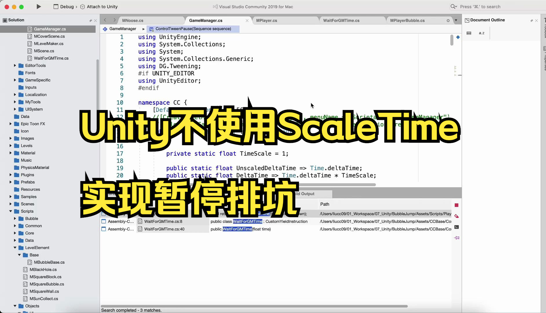Close the Document Outline panel
The width and height of the screenshot is (546, 313).
[536, 21]
